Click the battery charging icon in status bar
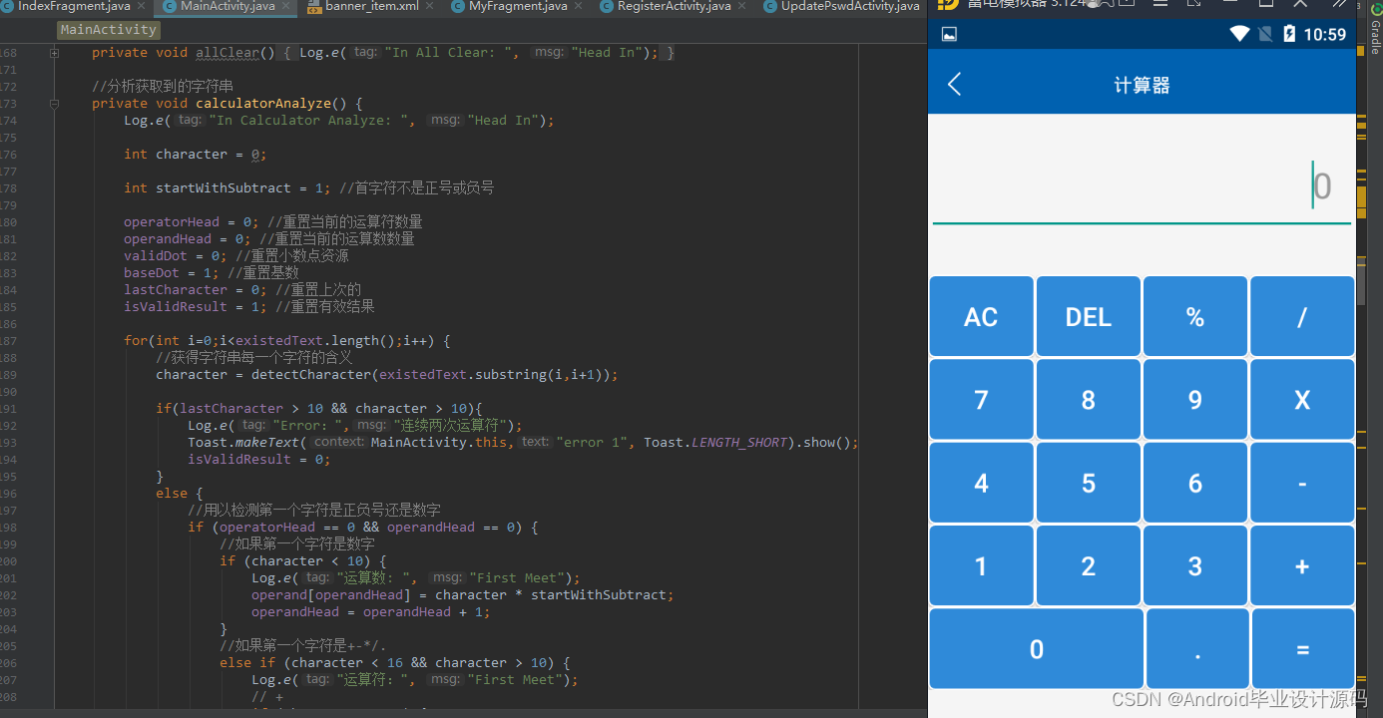This screenshot has height=718, width=1383. tap(1288, 34)
